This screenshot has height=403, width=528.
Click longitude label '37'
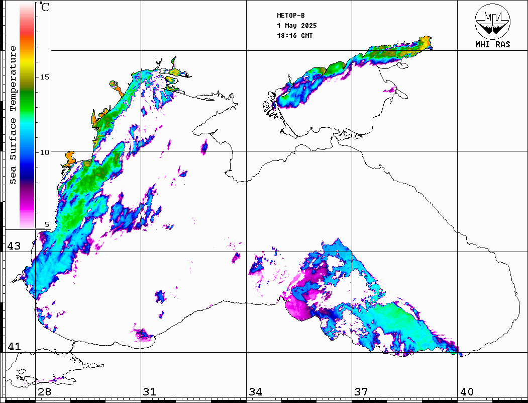(361, 391)
